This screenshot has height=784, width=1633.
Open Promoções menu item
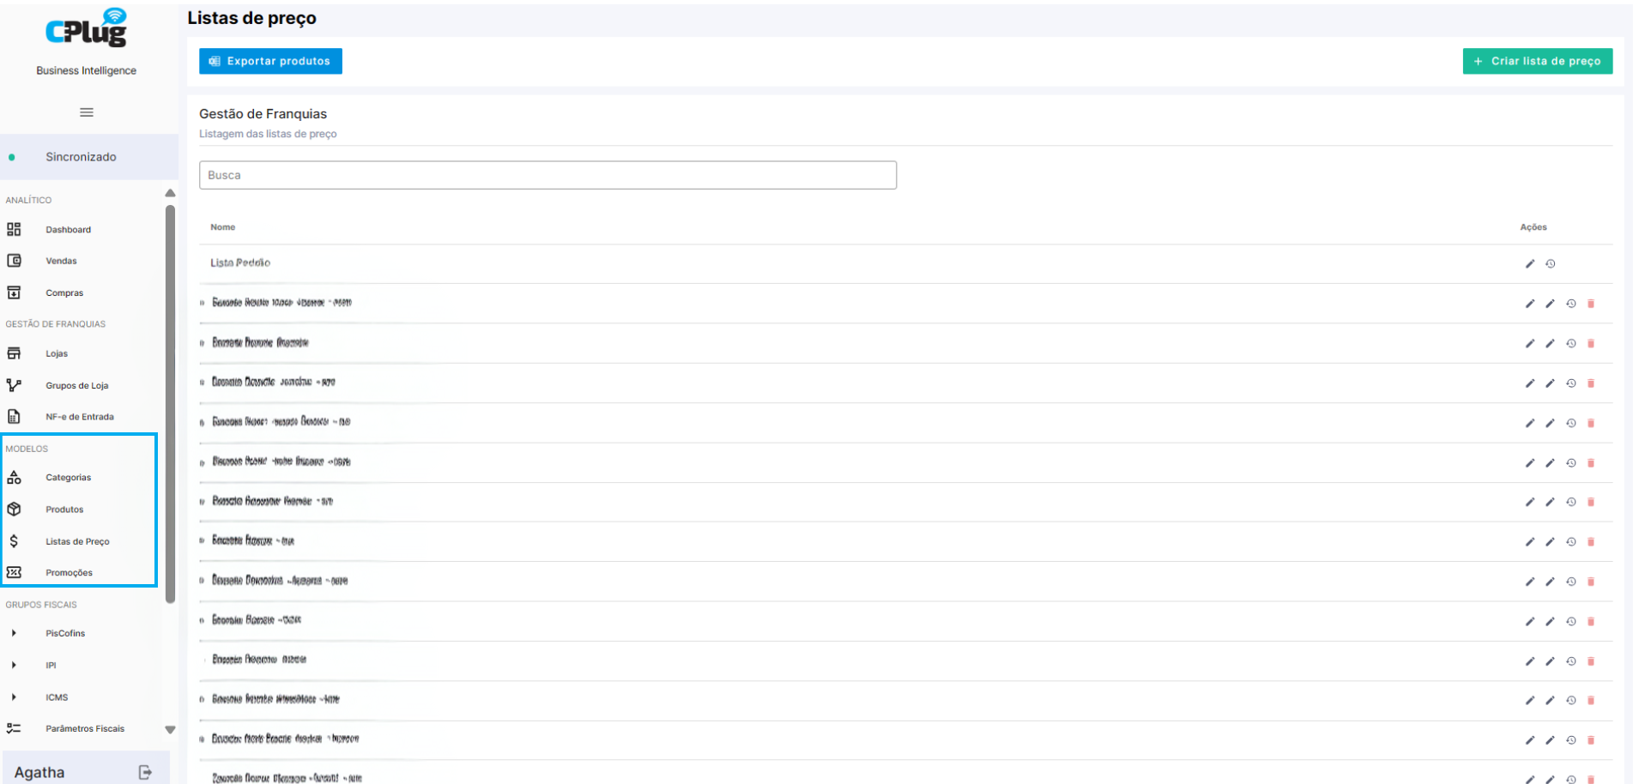[70, 573]
